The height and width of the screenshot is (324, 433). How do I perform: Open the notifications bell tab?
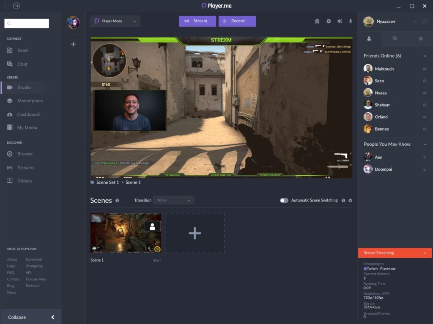(x=421, y=39)
